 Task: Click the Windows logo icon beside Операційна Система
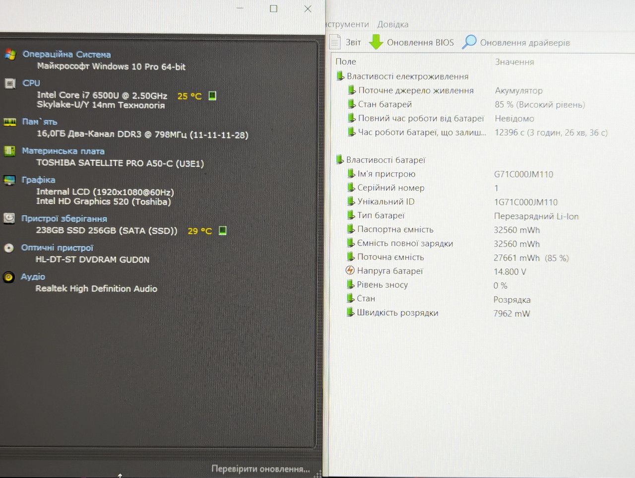click(10, 55)
